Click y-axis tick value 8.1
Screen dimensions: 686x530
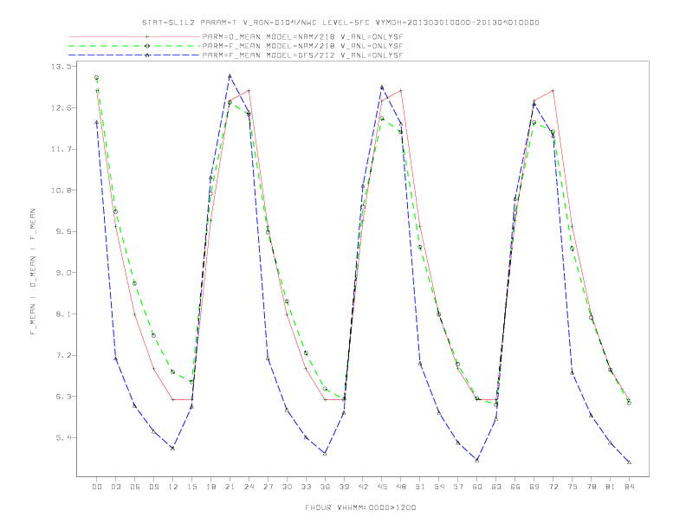point(63,314)
